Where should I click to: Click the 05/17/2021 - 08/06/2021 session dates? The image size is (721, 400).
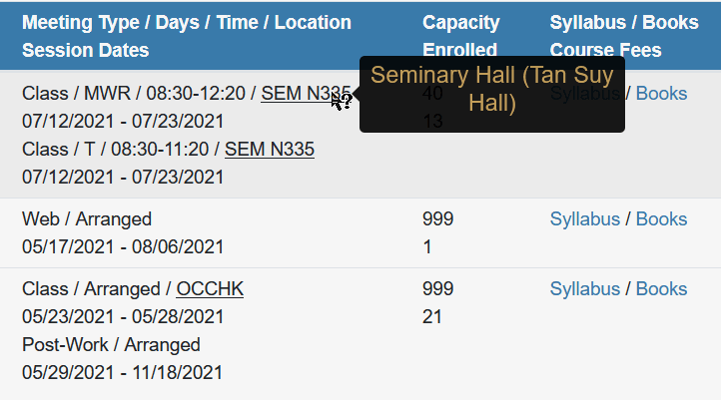(123, 247)
